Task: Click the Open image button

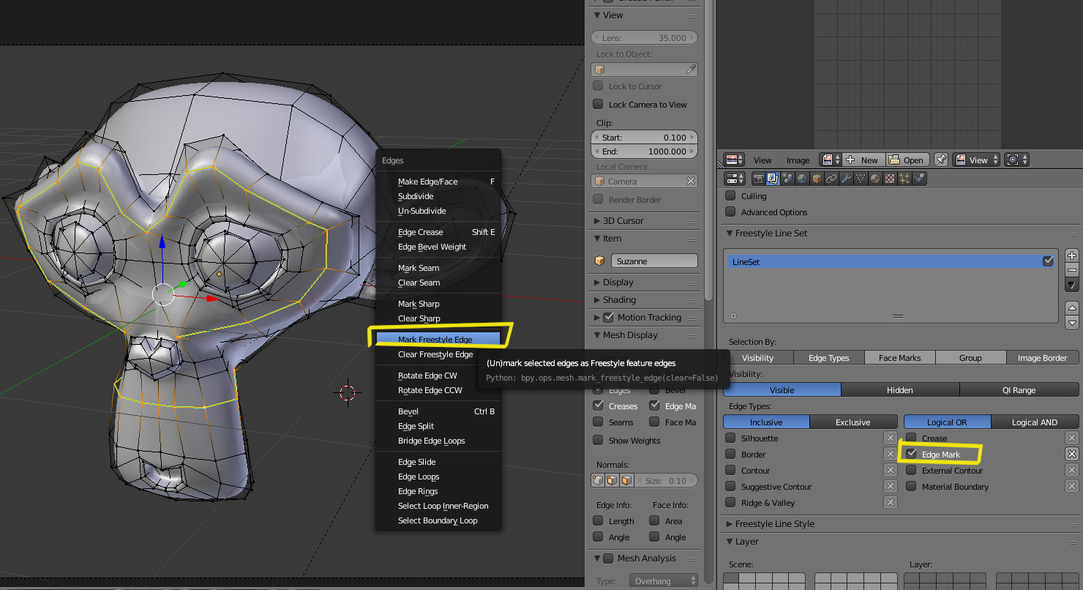Action: click(x=907, y=160)
